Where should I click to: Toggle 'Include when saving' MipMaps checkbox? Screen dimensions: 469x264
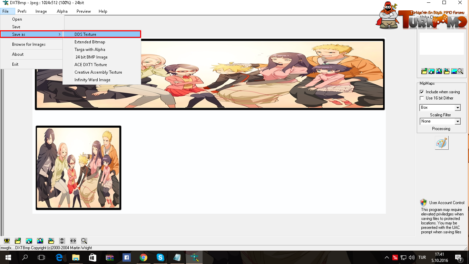tap(422, 92)
